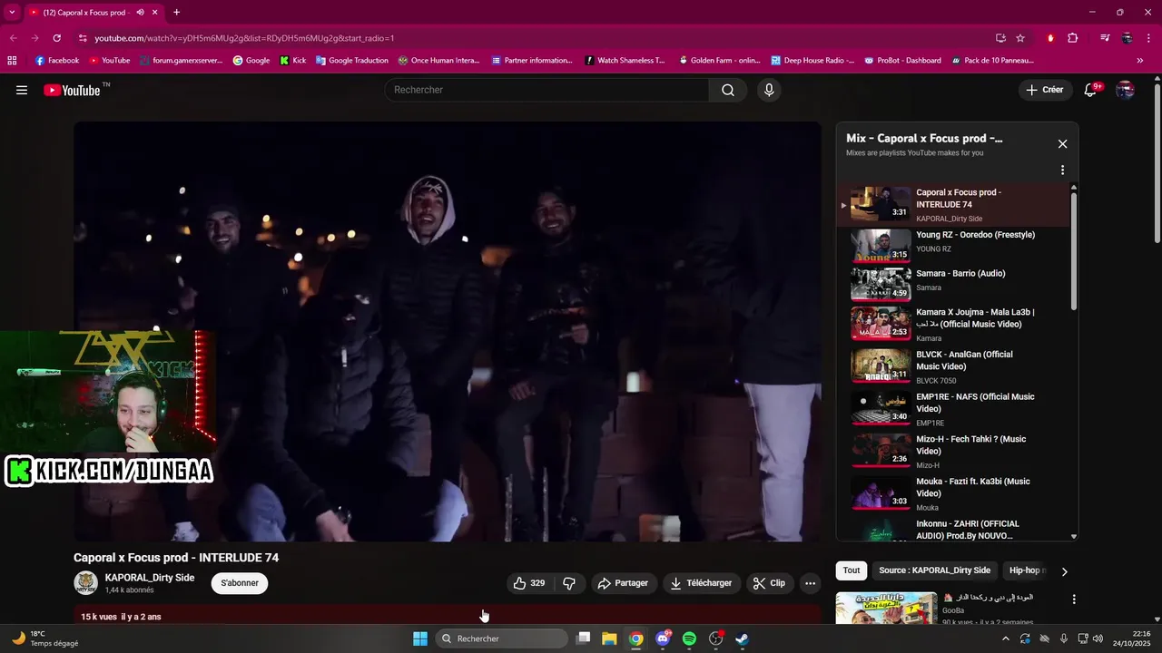
Task: Open KAPORAL_Dirty Side channel avatar
Action: click(x=85, y=583)
